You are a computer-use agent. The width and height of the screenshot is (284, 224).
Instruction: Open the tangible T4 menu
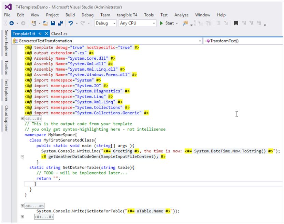[127, 15]
